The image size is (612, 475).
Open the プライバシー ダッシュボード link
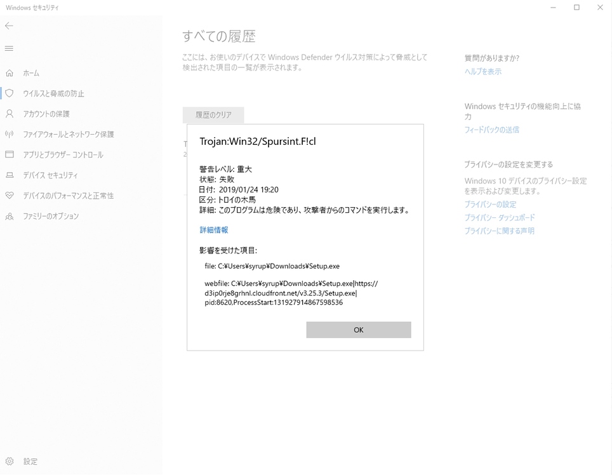coord(500,217)
